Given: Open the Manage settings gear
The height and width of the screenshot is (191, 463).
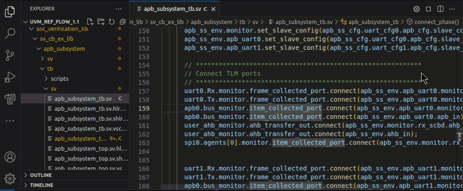Looking at the screenshot, I should [x=10, y=179].
